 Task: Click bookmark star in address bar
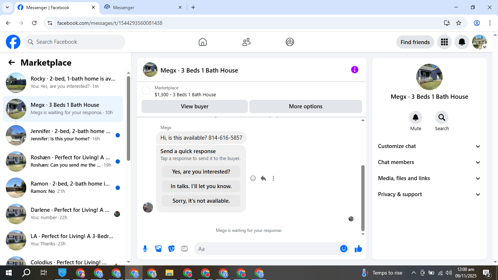(x=459, y=23)
